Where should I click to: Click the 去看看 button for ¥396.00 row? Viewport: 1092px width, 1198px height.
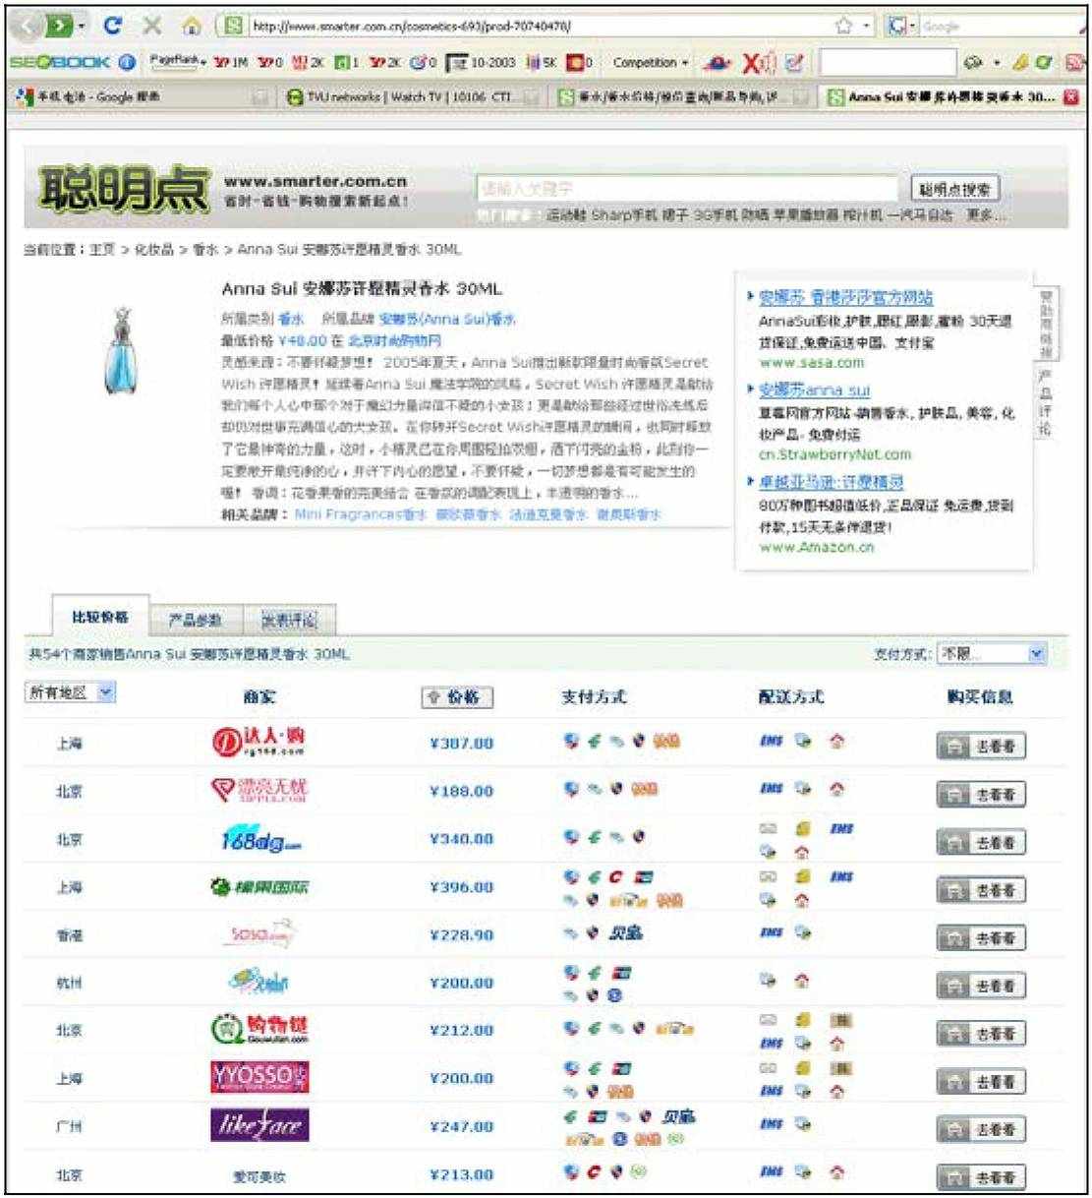coord(980,891)
